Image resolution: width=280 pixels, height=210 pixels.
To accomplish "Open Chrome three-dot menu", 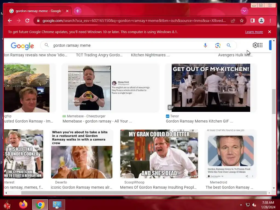I will pyautogui.click(x=270, y=21).
